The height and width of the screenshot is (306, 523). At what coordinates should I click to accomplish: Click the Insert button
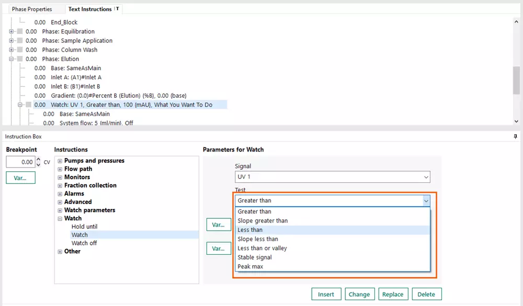[x=326, y=294]
